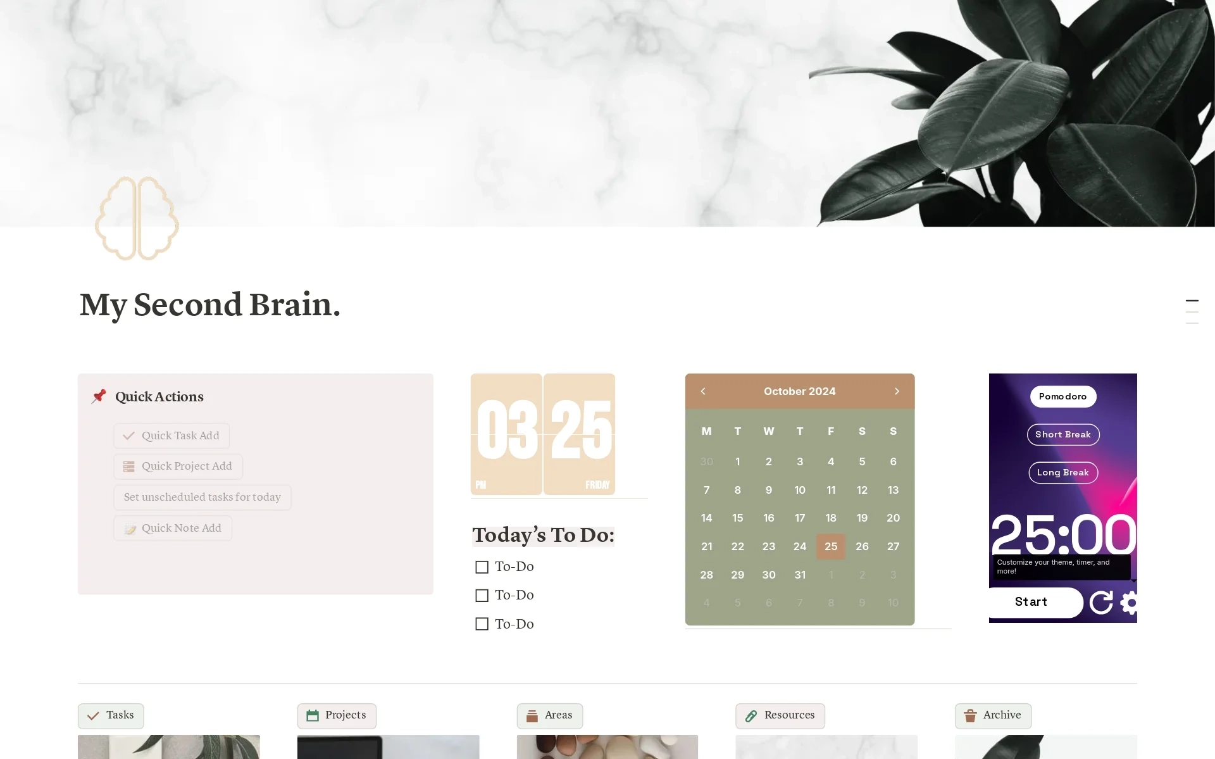Screen dimensions: 1215x759
Task: Select October 25 on the calendar
Action: [x=830, y=546]
